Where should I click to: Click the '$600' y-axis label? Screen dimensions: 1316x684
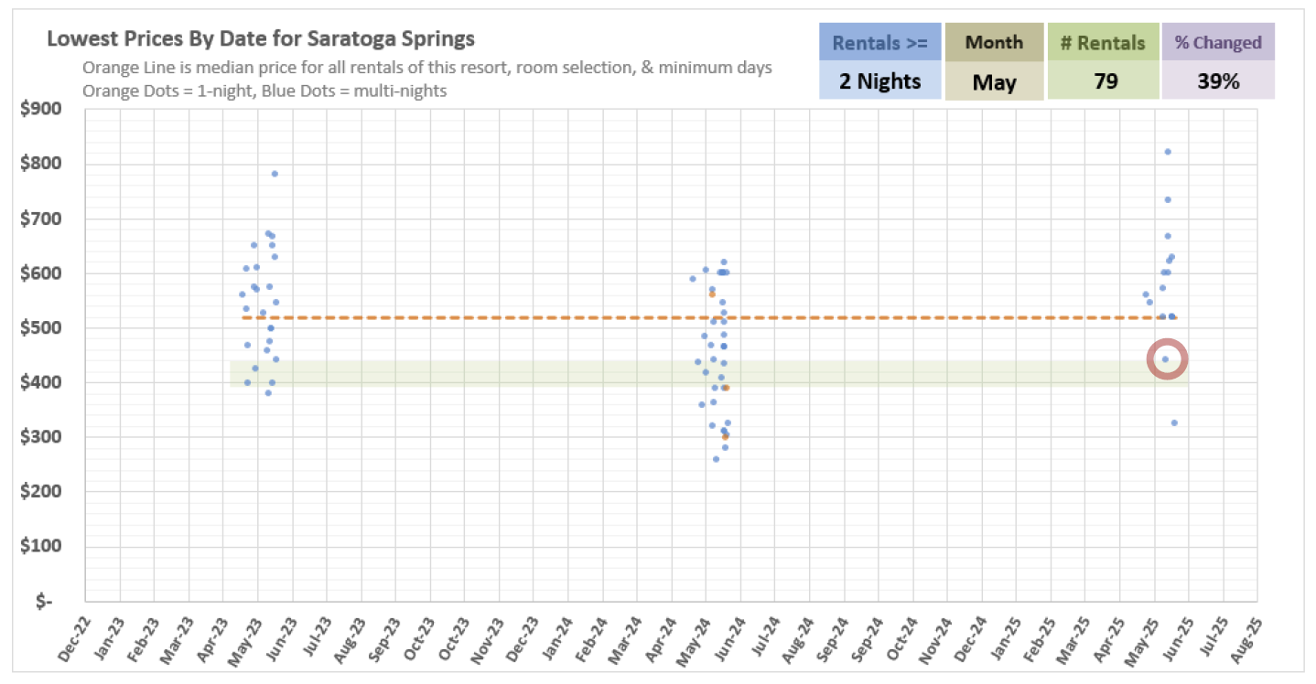[41, 273]
